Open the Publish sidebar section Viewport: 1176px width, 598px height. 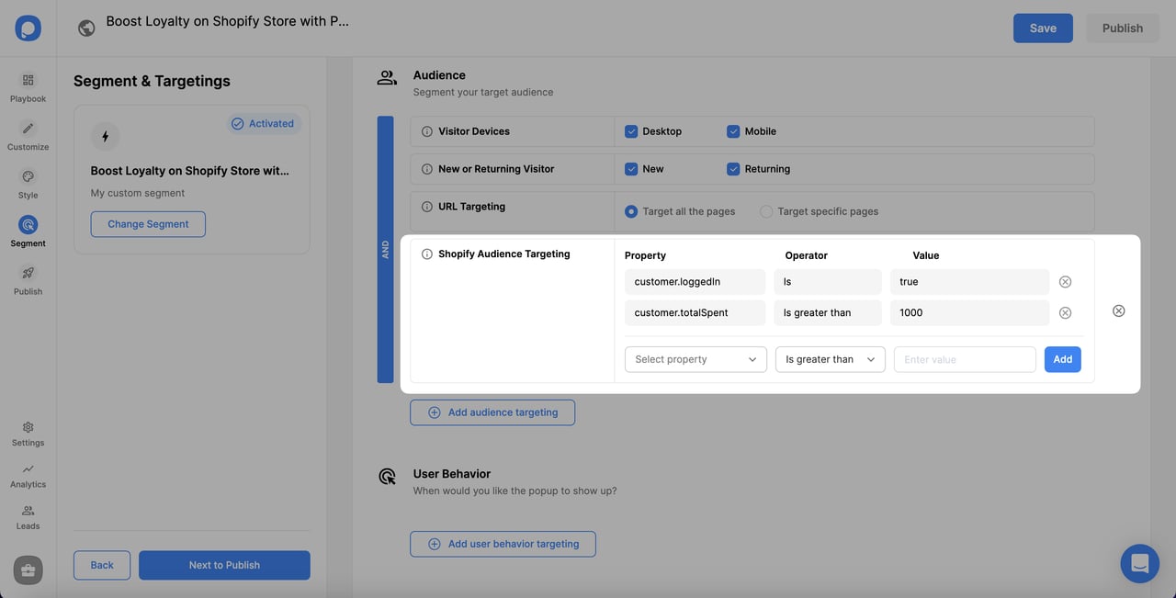click(x=28, y=281)
